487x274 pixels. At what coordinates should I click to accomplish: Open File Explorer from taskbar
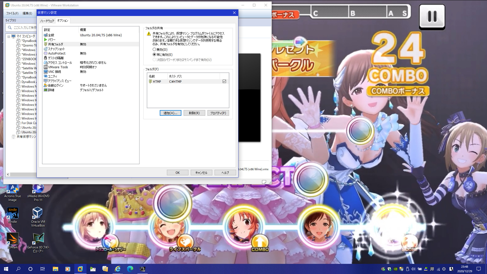[55, 269]
